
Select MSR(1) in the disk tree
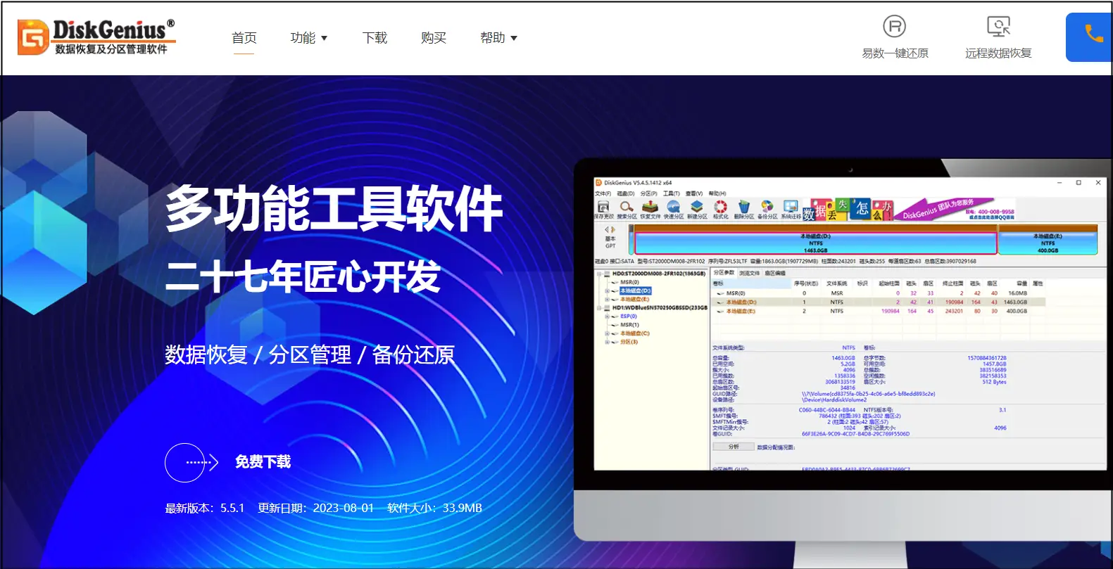(629, 325)
